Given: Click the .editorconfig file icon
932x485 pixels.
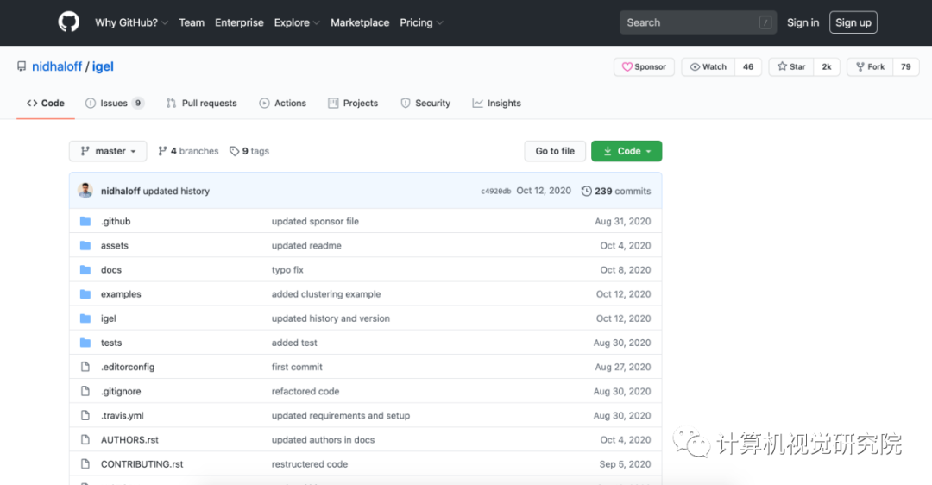Looking at the screenshot, I should pyautogui.click(x=85, y=368).
